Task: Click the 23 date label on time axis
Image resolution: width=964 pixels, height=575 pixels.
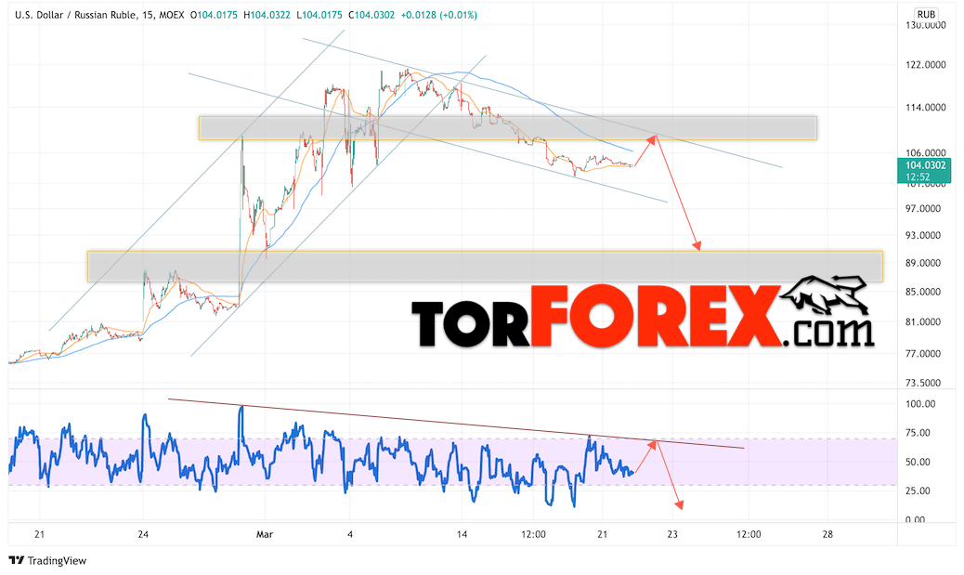Action: (x=672, y=534)
